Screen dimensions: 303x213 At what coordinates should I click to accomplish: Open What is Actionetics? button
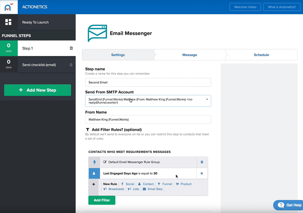coord(282,7)
